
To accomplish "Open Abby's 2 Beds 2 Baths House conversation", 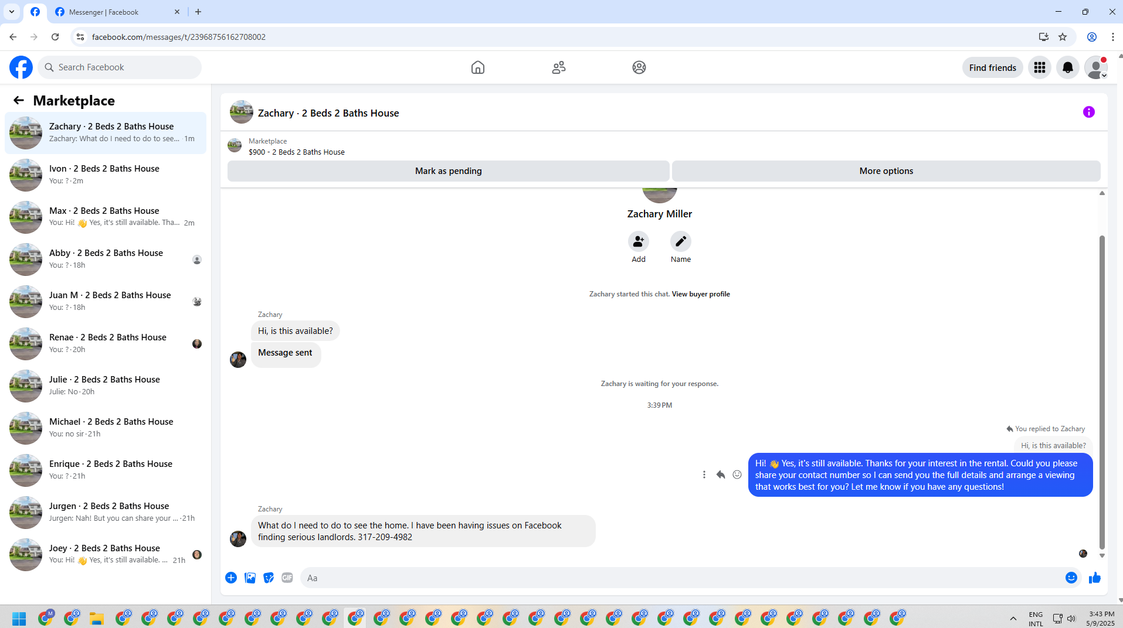I will pyautogui.click(x=106, y=259).
